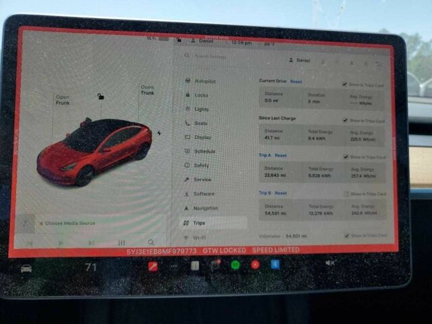Tap Trip B distance 54,501 mi
This screenshot has height=324, width=432.
(275, 213)
